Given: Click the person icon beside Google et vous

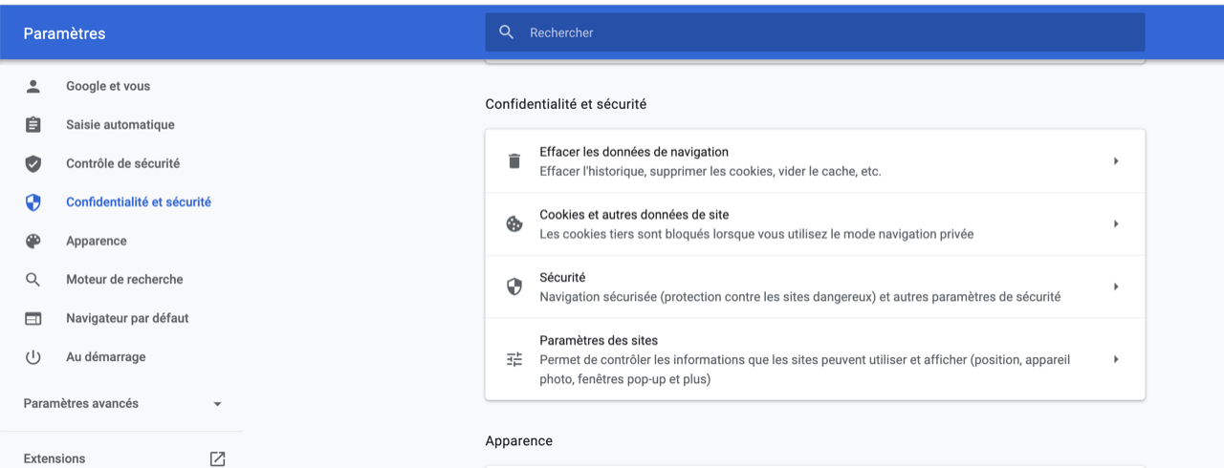Looking at the screenshot, I should pyautogui.click(x=33, y=86).
